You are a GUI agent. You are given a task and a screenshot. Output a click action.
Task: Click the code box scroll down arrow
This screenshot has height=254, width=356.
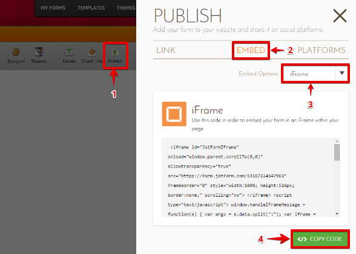pos(337,214)
